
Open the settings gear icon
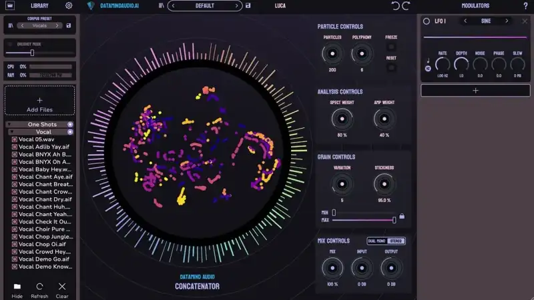click(x=69, y=5)
